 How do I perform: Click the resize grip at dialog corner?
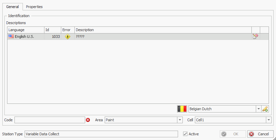pyautogui.click(x=274, y=138)
